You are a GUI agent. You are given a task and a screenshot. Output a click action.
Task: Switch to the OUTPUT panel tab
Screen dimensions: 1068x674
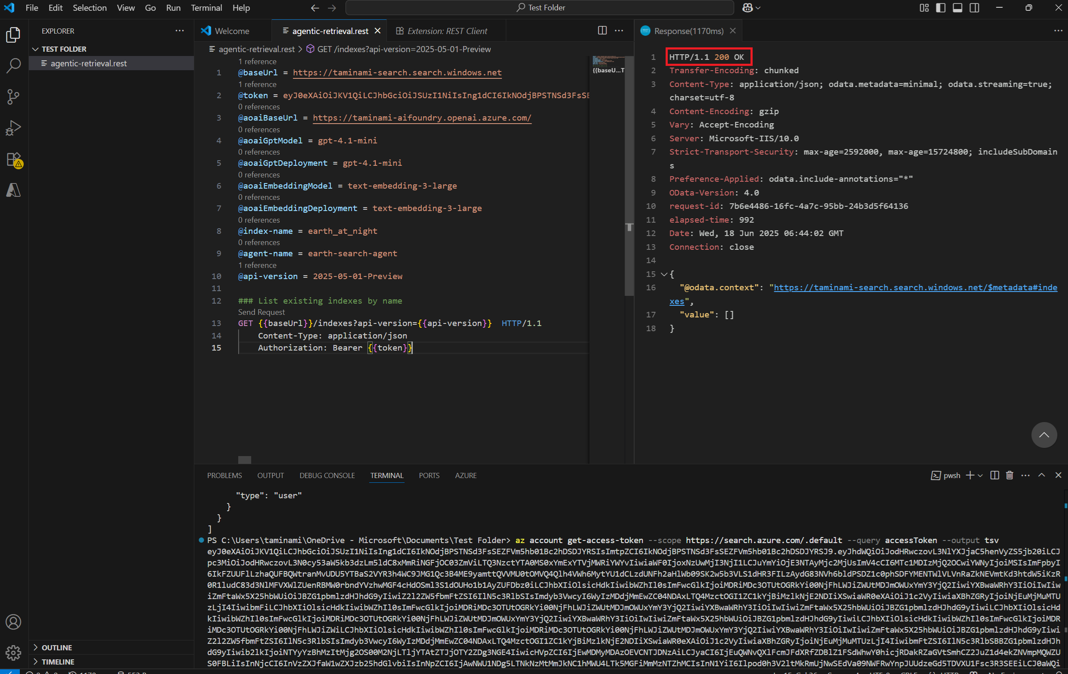[271, 475]
